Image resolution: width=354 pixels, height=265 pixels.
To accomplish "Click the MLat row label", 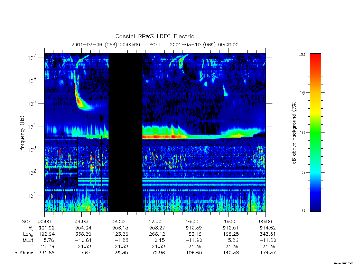I will click(x=28, y=240).
